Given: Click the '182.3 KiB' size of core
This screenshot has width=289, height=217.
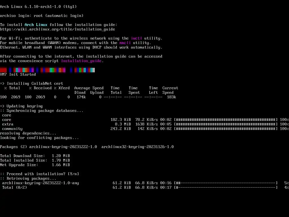Looking at the screenshot, I should 121,120.
